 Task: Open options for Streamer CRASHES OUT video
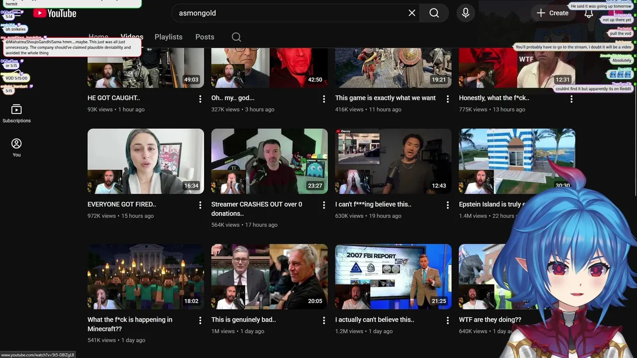[x=323, y=205]
